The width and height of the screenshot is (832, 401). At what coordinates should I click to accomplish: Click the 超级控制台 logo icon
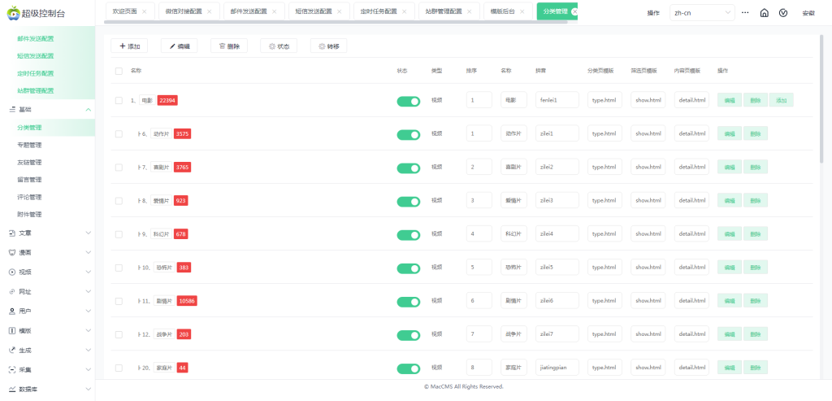click(12, 13)
